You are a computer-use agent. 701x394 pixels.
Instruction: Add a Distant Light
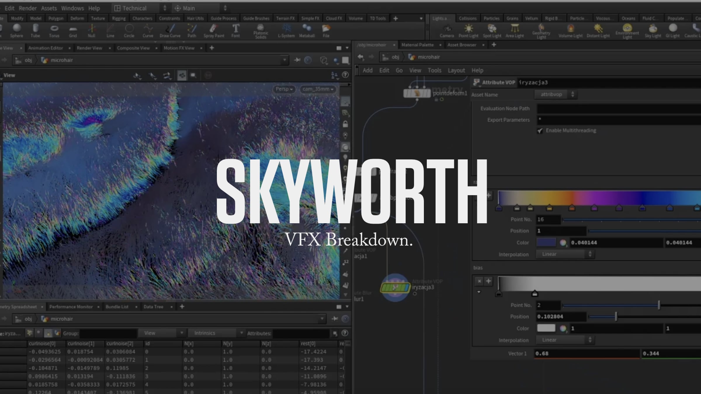coord(598,31)
